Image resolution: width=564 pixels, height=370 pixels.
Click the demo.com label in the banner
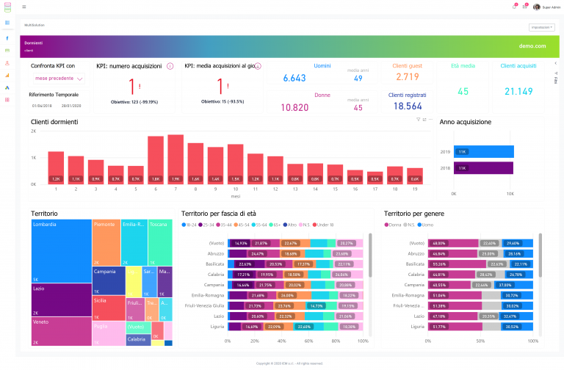click(532, 46)
